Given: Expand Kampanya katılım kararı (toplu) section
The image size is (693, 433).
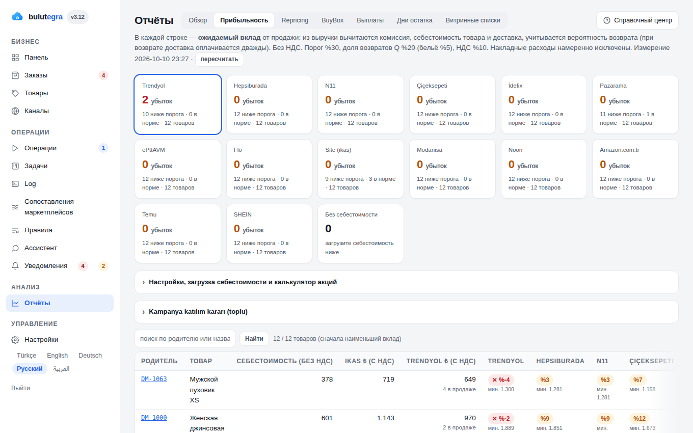Looking at the screenshot, I should pyautogui.click(x=406, y=312).
